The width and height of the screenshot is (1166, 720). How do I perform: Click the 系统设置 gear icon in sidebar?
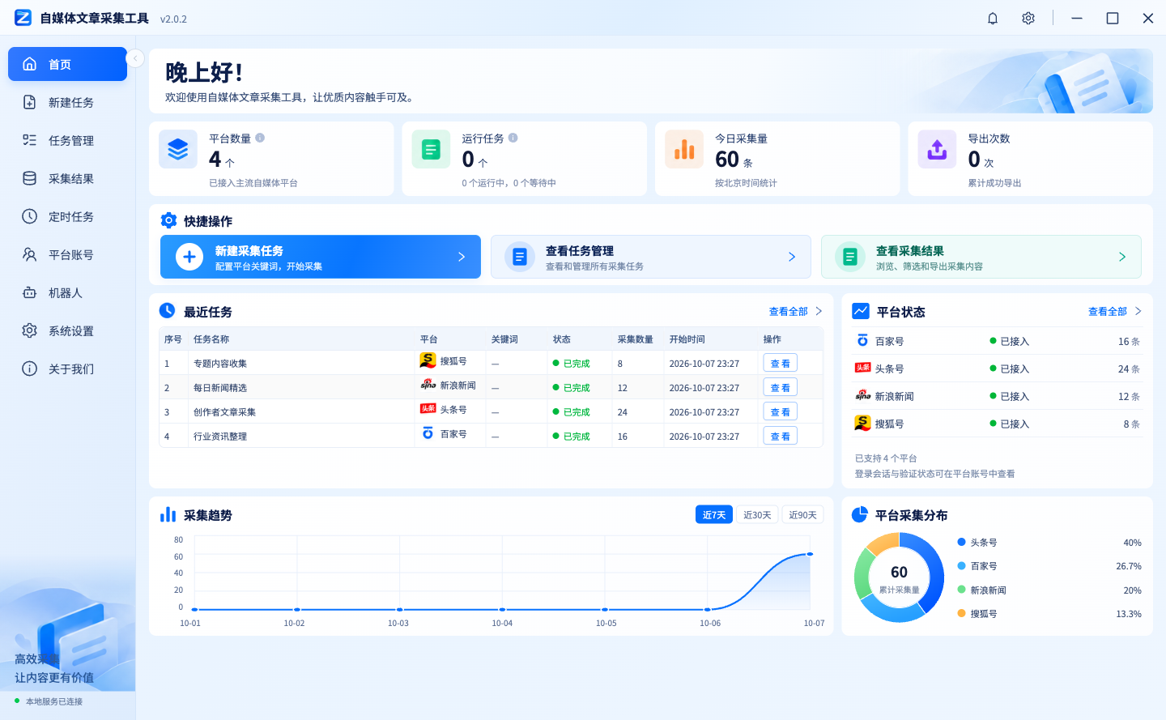tap(30, 330)
